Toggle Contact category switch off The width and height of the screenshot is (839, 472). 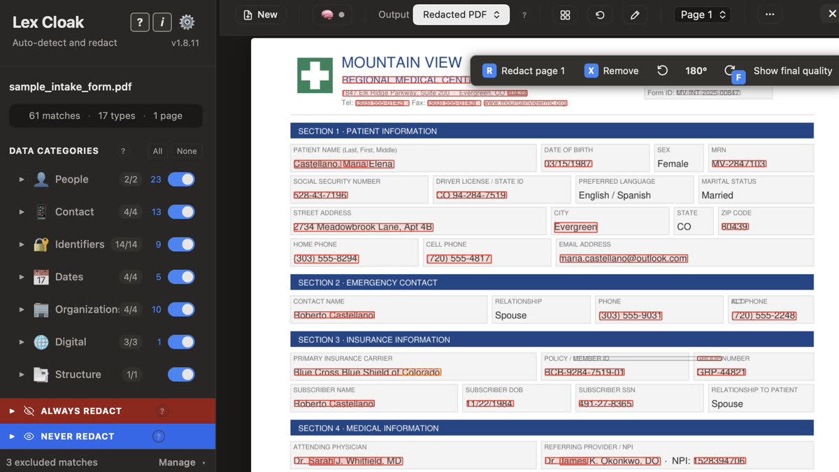coord(181,212)
